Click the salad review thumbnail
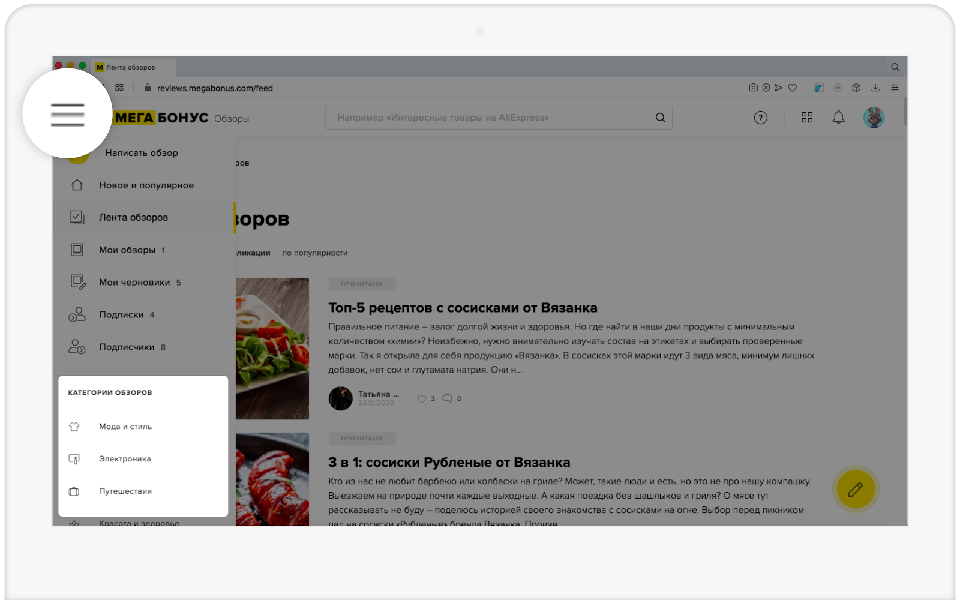960x600 pixels. [x=272, y=349]
